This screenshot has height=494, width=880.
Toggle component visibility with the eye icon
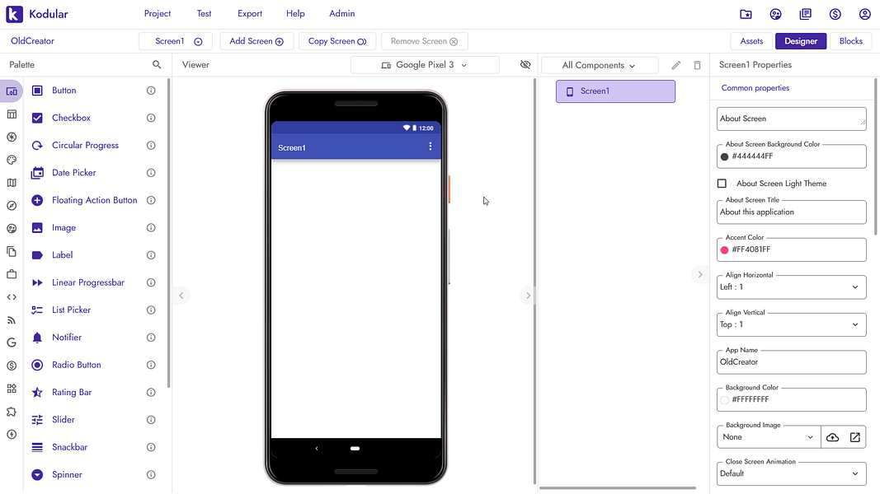[x=525, y=63]
